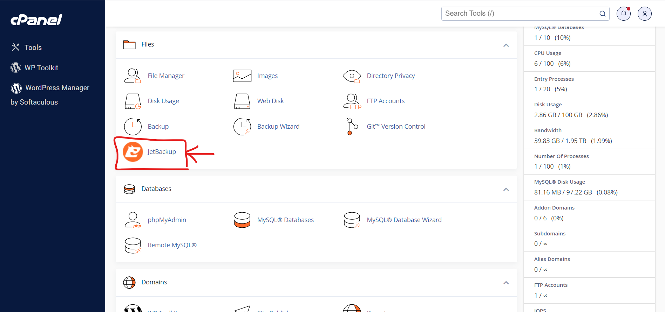
Task: Open the JetBackup link
Action: coord(162,152)
